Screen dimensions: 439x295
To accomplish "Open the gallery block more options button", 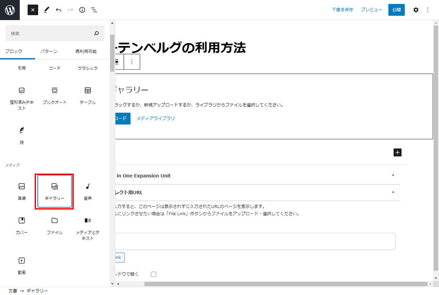I will point(132,62).
